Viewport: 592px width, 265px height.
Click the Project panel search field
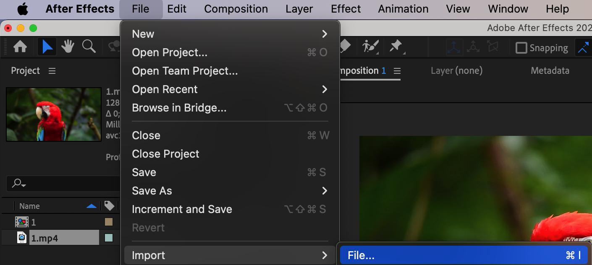pos(63,183)
